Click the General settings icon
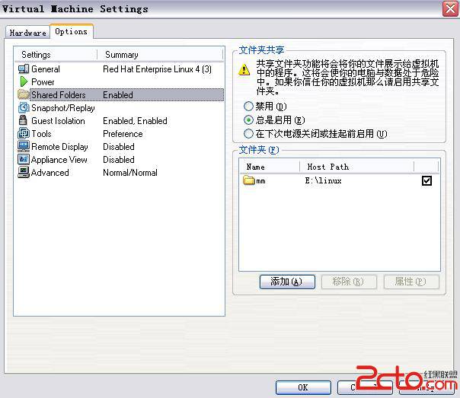 click(x=23, y=69)
